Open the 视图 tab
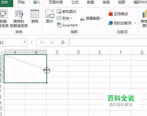The height and width of the screenshot is (116, 147). point(122,2)
